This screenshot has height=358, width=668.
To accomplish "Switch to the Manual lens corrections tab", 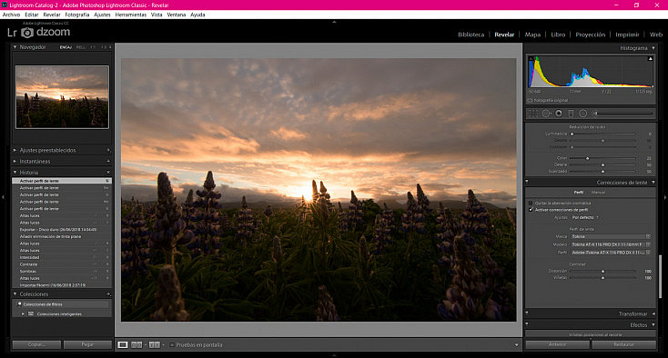I will click(598, 193).
